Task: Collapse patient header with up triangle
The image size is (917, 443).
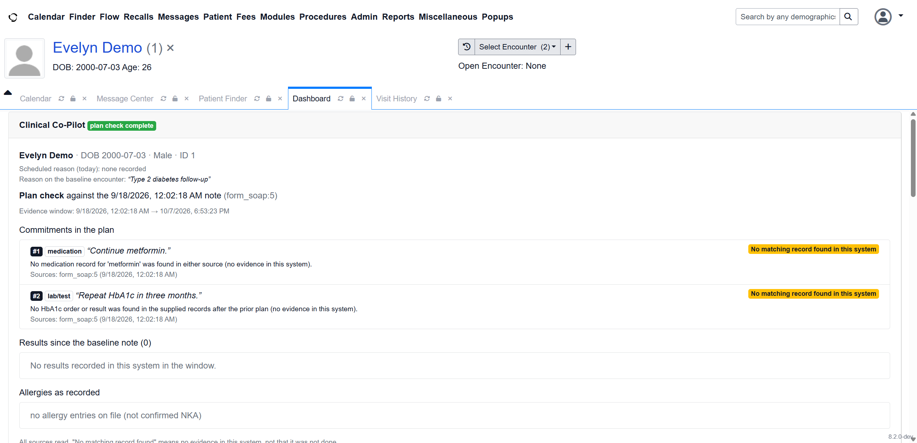Action: pos(8,92)
